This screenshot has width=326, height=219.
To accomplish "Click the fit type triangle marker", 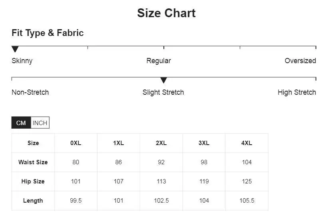I will pyautogui.click(x=15, y=49).
